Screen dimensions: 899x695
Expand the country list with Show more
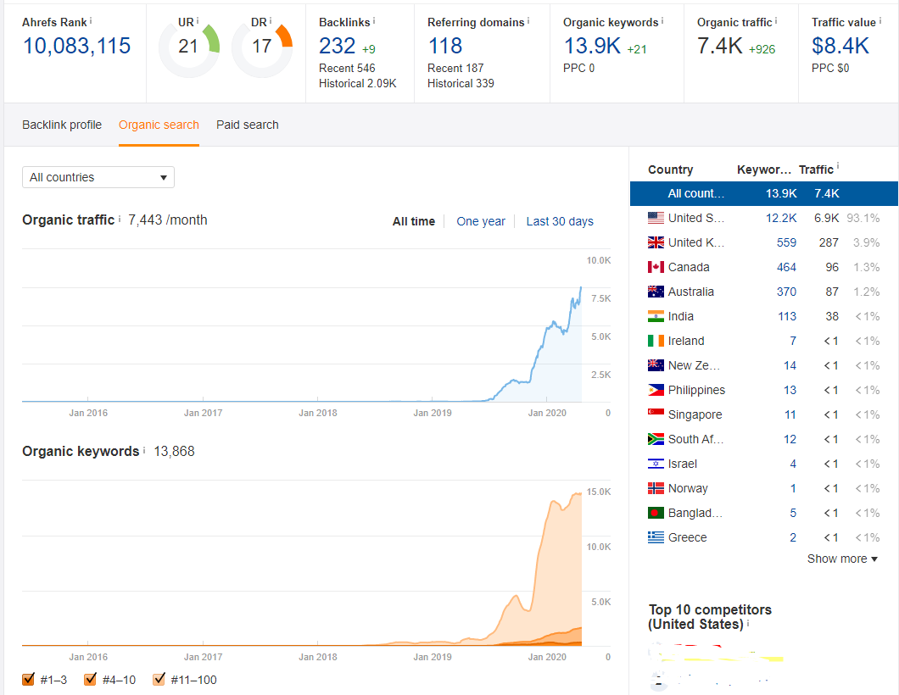pyautogui.click(x=842, y=559)
